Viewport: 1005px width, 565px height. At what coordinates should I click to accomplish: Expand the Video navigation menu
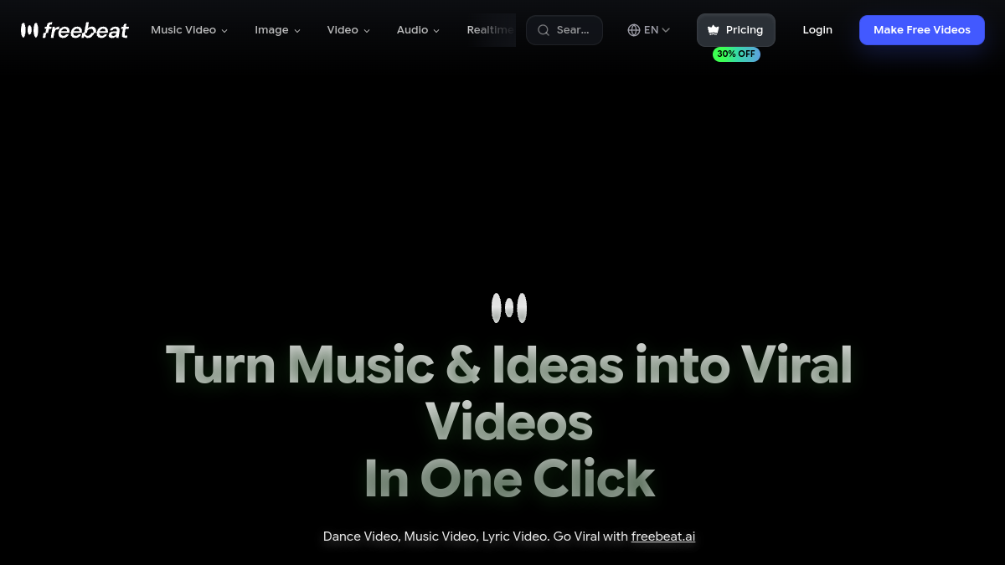pos(348,30)
